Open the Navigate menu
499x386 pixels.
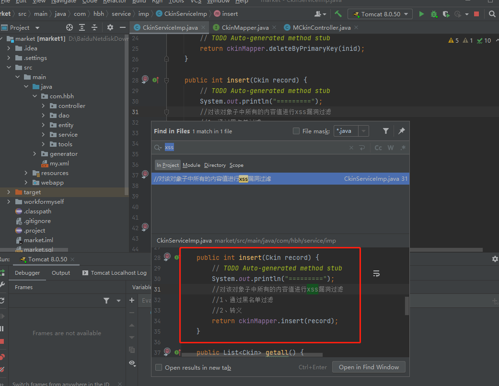[64, 1]
